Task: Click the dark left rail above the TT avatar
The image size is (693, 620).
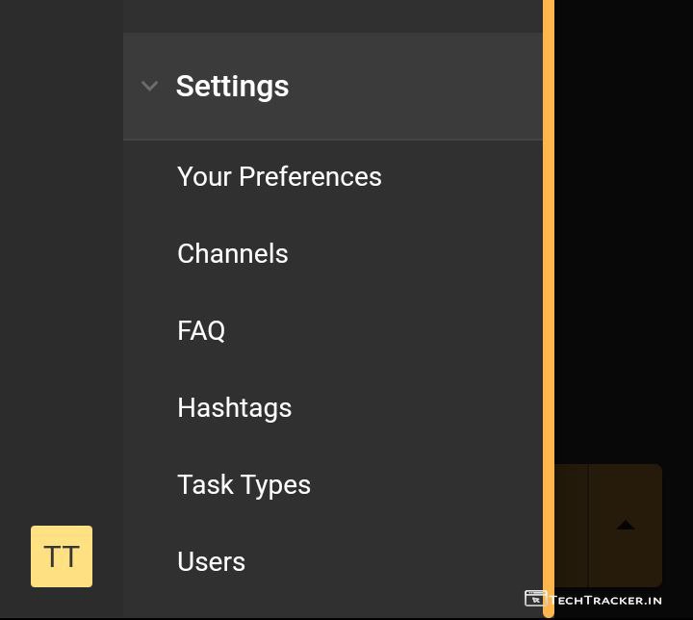Action: (x=62, y=289)
